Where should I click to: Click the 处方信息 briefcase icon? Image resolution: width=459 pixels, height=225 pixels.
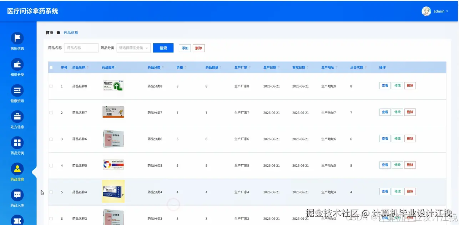[x=17, y=117]
